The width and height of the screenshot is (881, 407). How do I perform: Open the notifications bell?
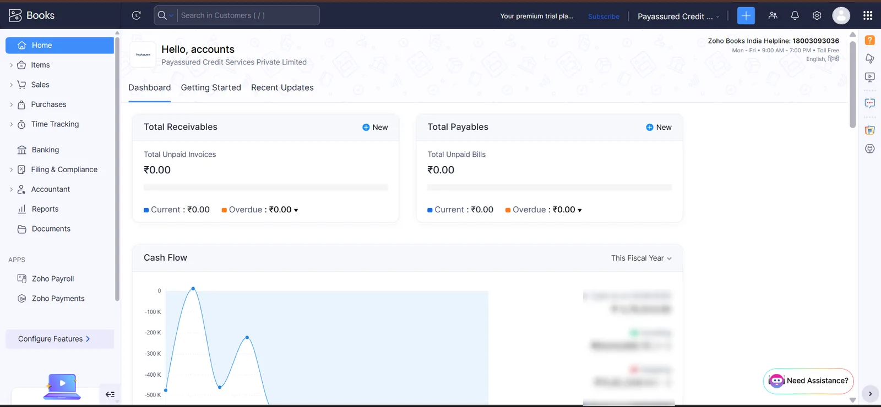click(x=795, y=15)
